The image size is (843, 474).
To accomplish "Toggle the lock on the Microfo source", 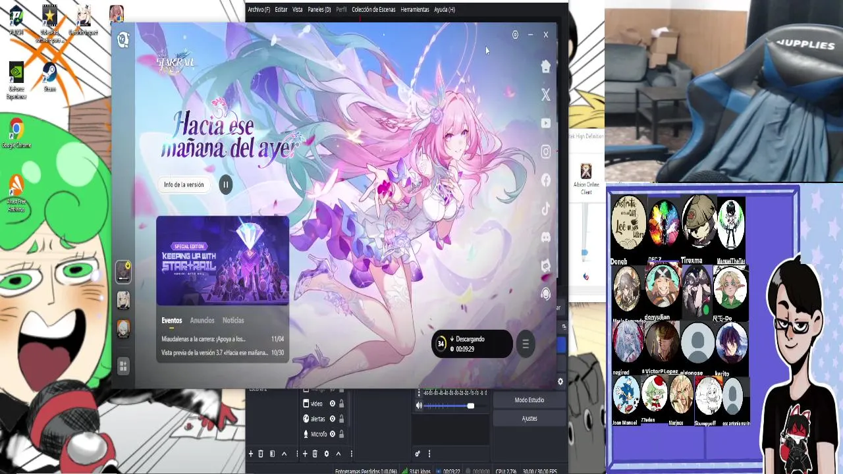I will pyautogui.click(x=342, y=434).
